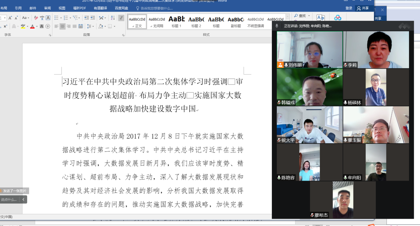The width and height of the screenshot is (420, 226).
Task: Switch to the 视图 (View) tab
Action: click(x=62, y=8)
